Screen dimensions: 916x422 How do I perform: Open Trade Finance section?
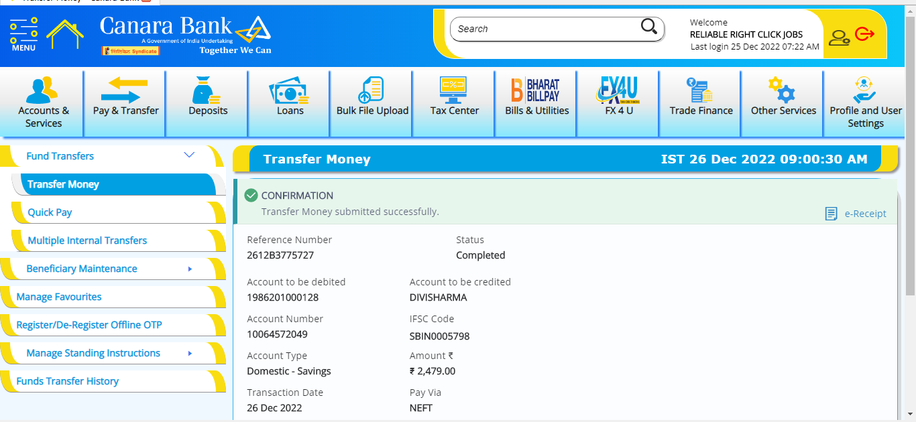pos(701,103)
